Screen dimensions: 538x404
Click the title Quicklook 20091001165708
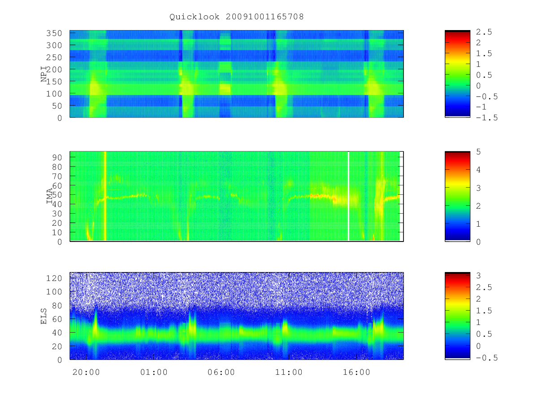point(237,17)
